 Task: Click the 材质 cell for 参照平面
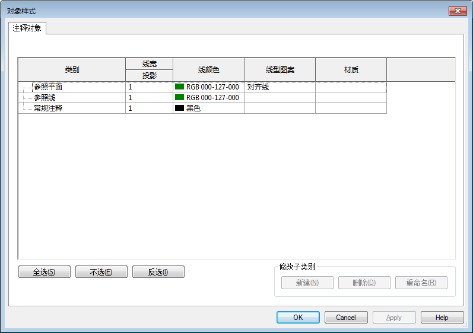(351, 87)
